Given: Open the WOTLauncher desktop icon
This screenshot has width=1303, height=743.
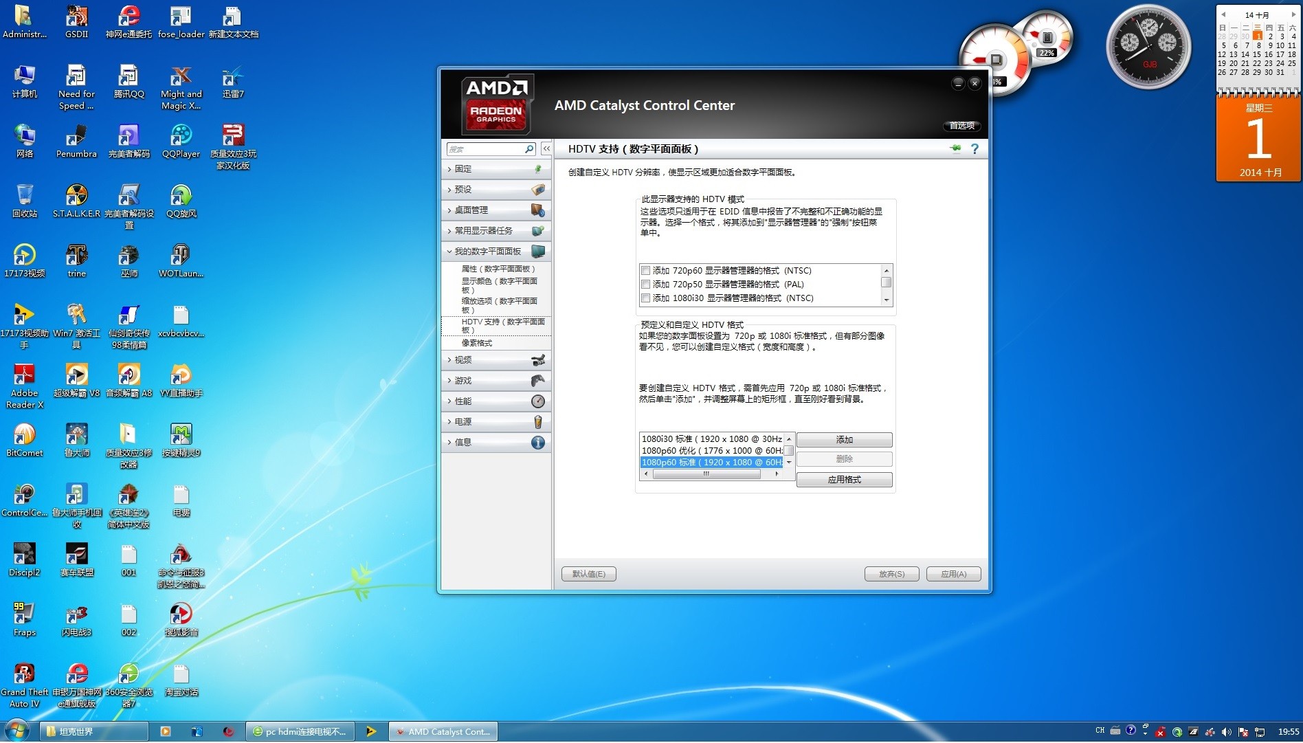Looking at the screenshot, I should pyautogui.click(x=181, y=261).
